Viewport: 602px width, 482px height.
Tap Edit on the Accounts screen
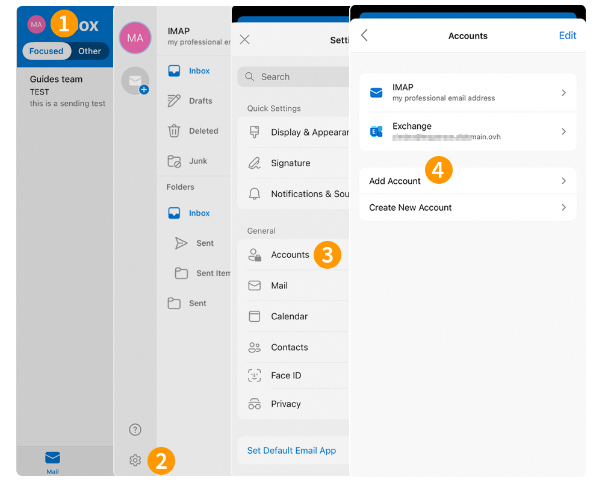click(567, 36)
